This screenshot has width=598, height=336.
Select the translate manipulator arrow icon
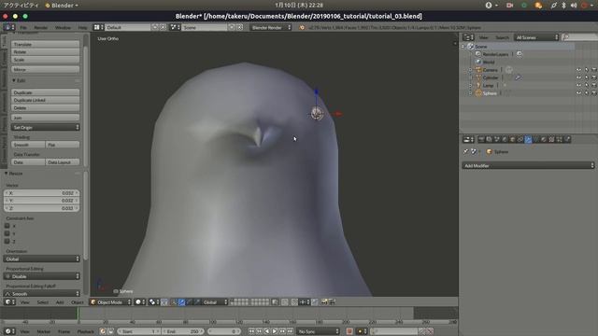[181, 302]
